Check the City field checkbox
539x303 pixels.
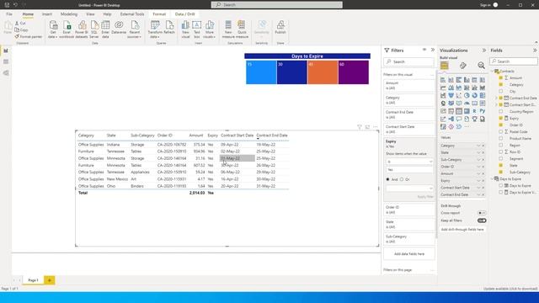pos(501,92)
